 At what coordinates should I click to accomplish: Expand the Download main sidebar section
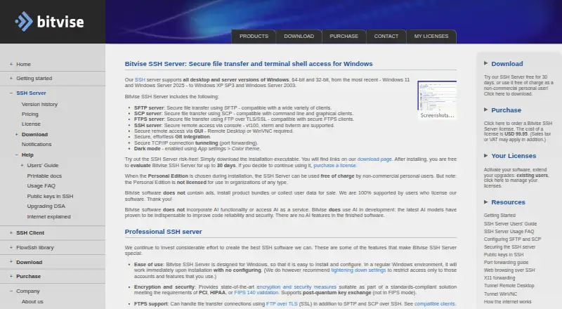11,262
